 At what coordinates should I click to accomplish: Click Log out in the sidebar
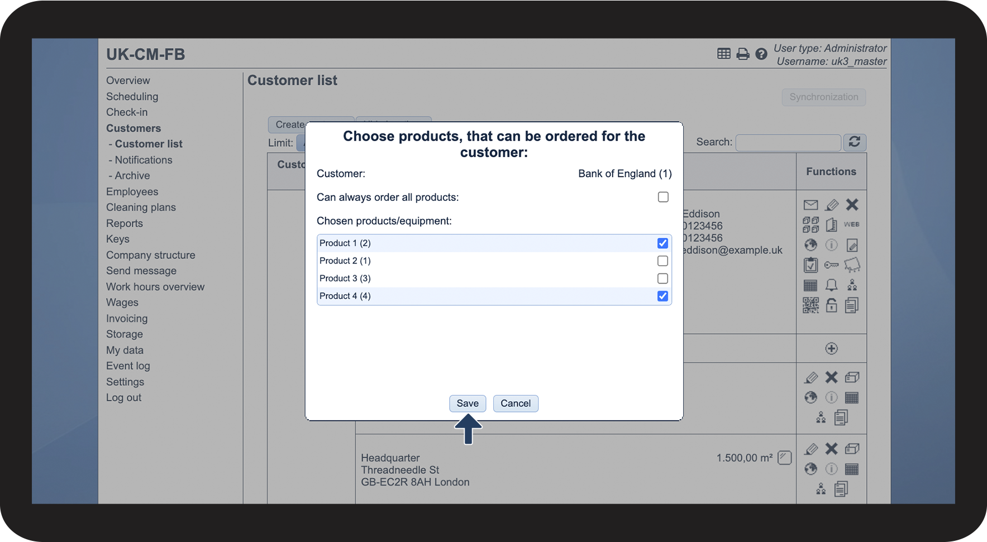click(123, 398)
